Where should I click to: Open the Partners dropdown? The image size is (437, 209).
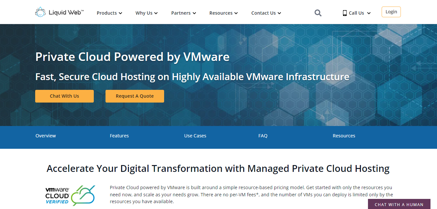tap(183, 13)
